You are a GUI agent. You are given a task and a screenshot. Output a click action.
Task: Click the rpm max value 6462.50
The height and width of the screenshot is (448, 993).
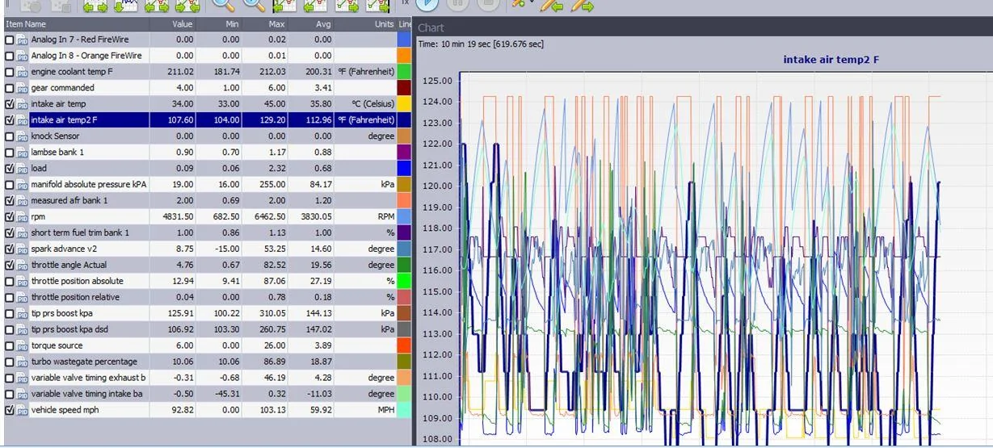point(270,217)
